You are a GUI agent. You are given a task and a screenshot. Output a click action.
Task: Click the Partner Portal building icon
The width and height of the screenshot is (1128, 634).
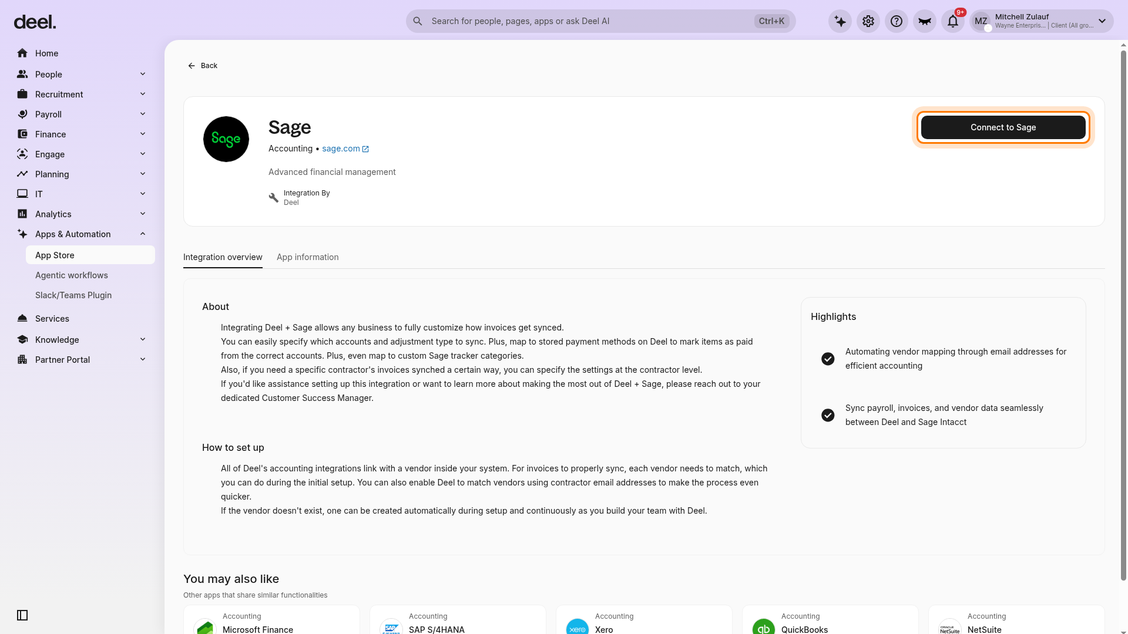coord(22,360)
